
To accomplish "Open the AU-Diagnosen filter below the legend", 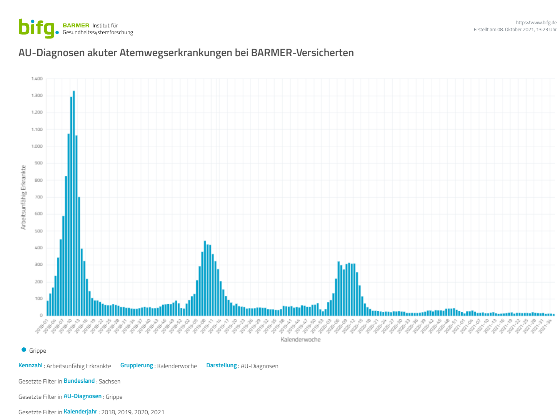I will [x=83, y=396].
